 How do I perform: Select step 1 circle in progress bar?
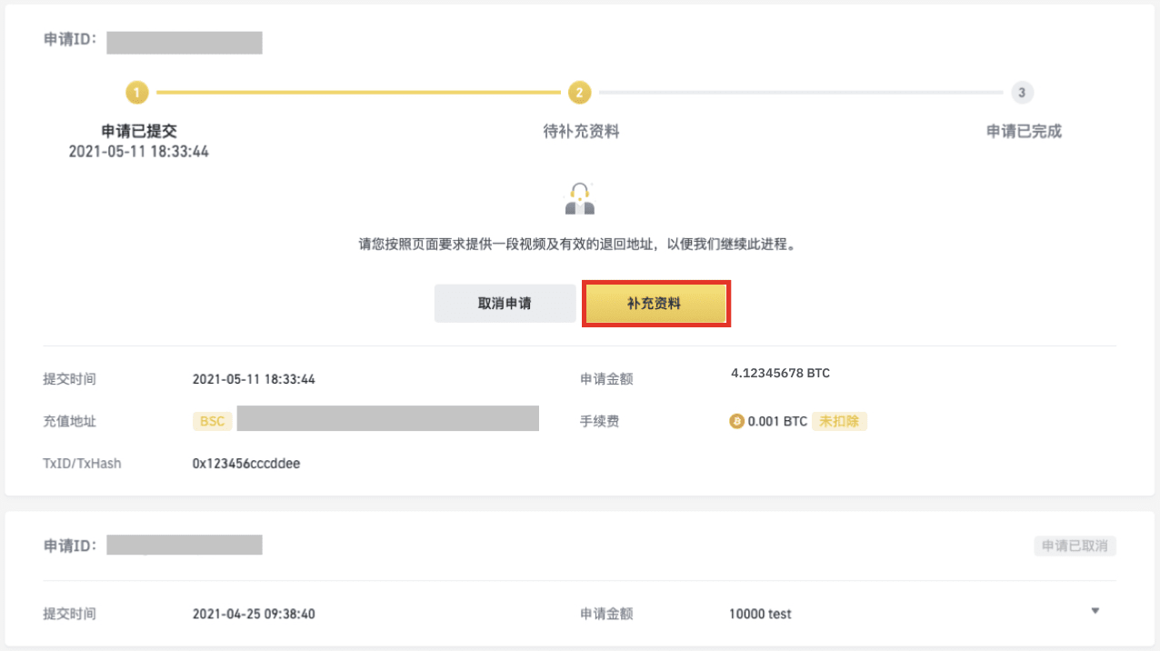[136, 93]
